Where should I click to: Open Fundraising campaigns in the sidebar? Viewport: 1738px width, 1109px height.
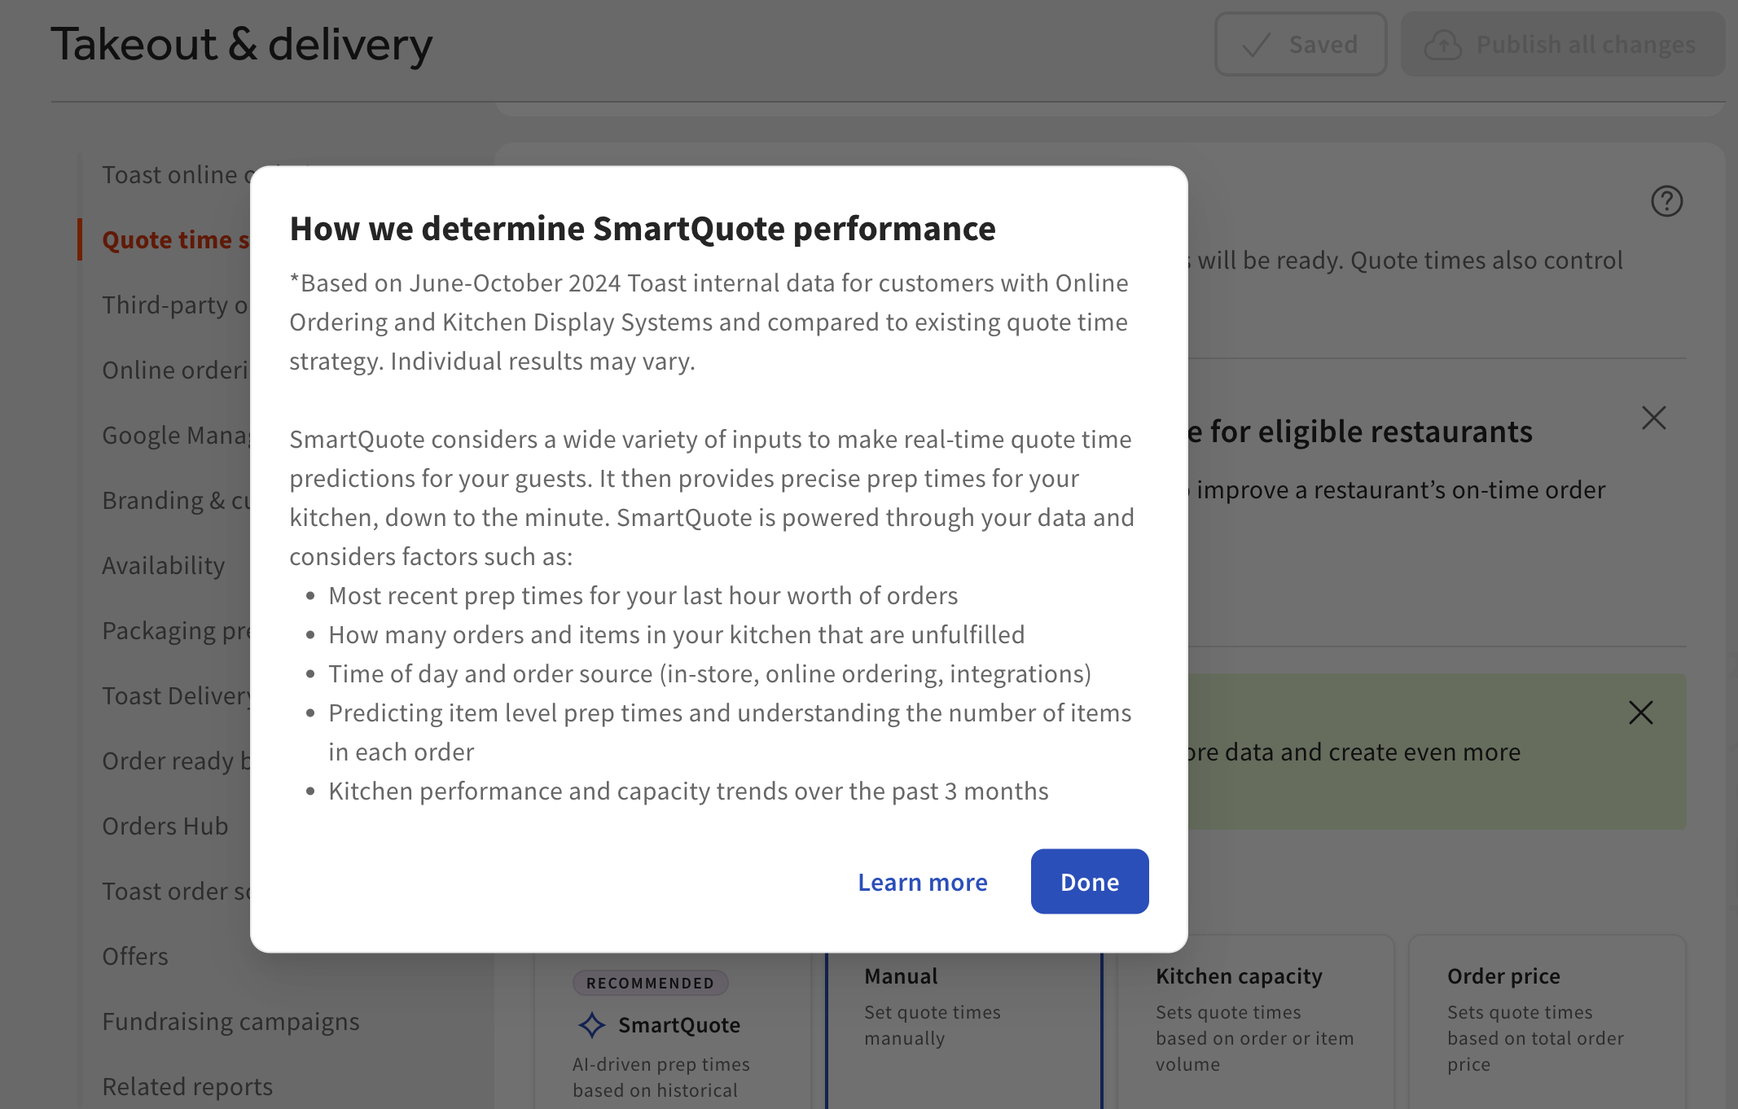230,1021
